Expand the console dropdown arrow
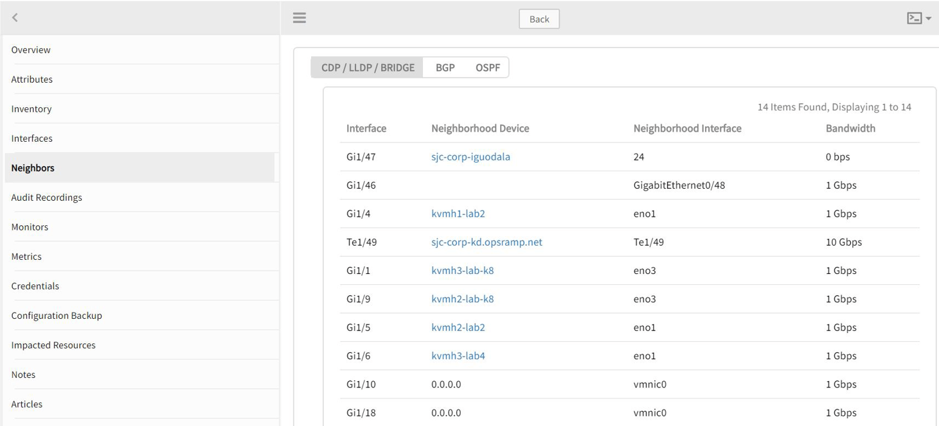Viewport: 939px width, 426px height. coord(929,19)
